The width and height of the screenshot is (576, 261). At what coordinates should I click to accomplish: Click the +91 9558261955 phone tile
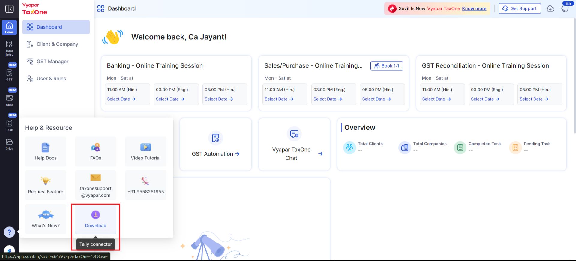[x=146, y=185]
